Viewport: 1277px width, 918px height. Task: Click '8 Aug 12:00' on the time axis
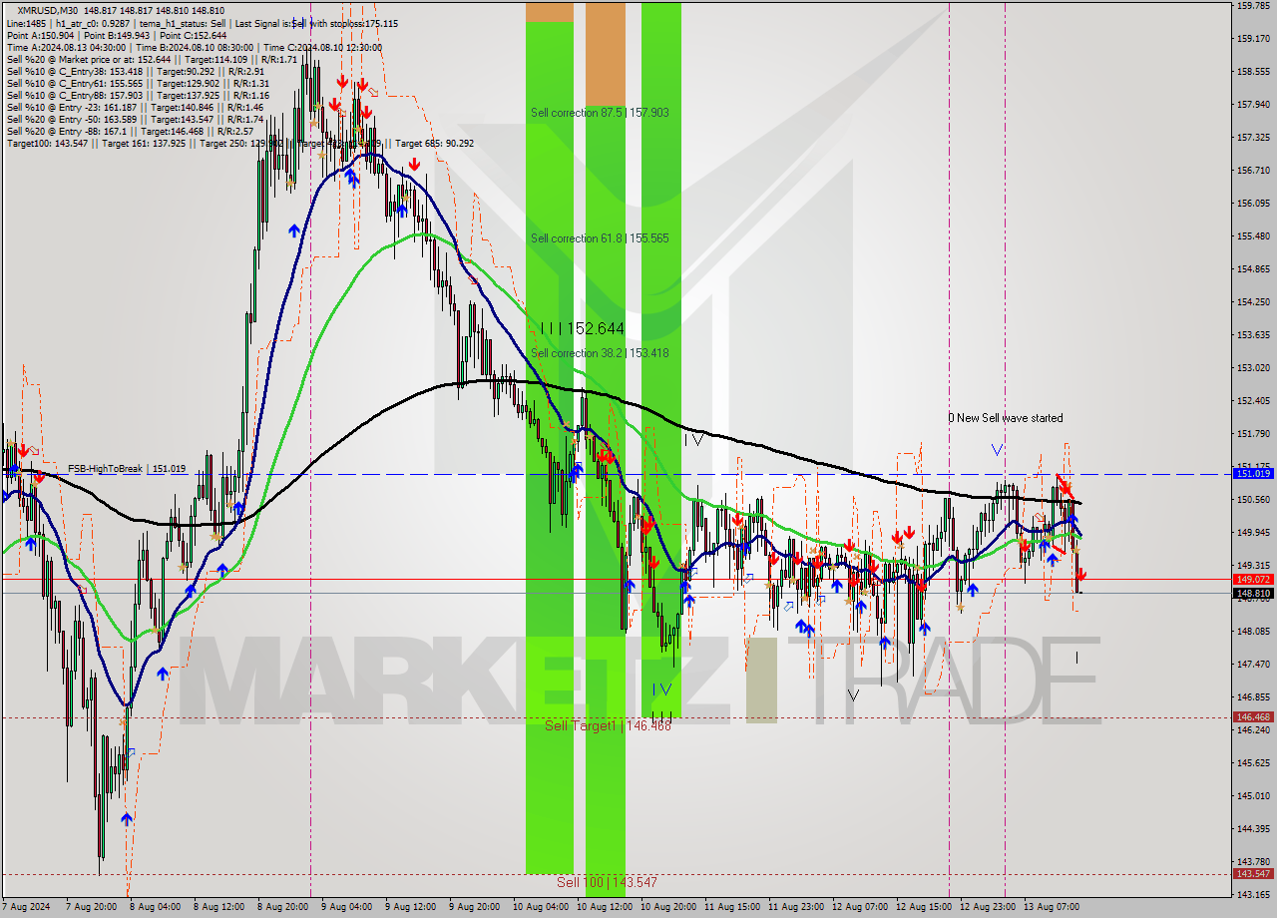tap(220, 907)
